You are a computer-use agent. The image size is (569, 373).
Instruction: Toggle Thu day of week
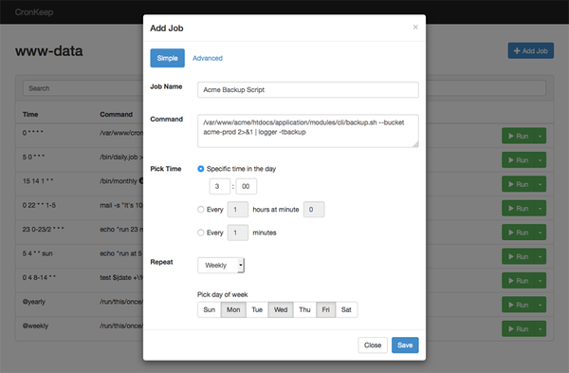pyautogui.click(x=304, y=309)
